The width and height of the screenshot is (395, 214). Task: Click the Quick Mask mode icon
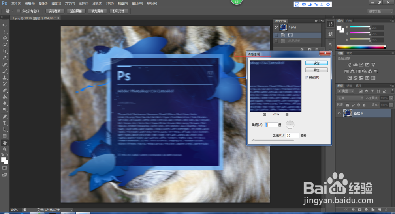coord(5,168)
